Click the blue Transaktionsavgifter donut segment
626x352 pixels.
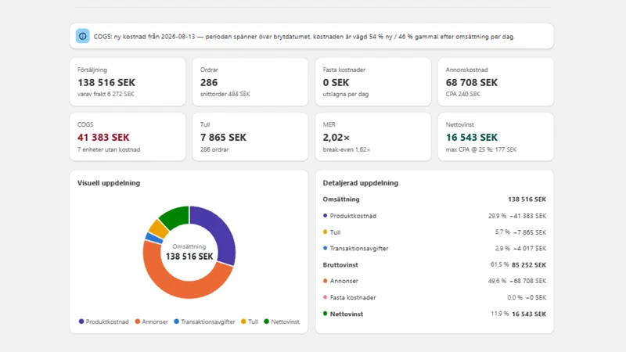(x=153, y=239)
